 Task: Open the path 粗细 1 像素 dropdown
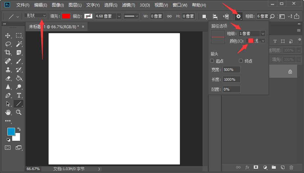263,33
